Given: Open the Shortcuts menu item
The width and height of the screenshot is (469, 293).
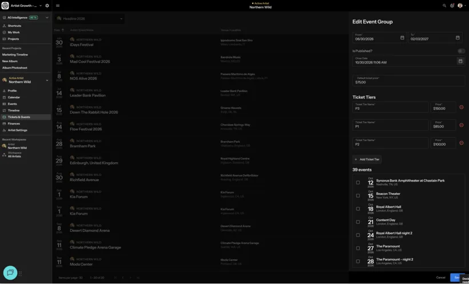Looking at the screenshot, I should click(14, 26).
